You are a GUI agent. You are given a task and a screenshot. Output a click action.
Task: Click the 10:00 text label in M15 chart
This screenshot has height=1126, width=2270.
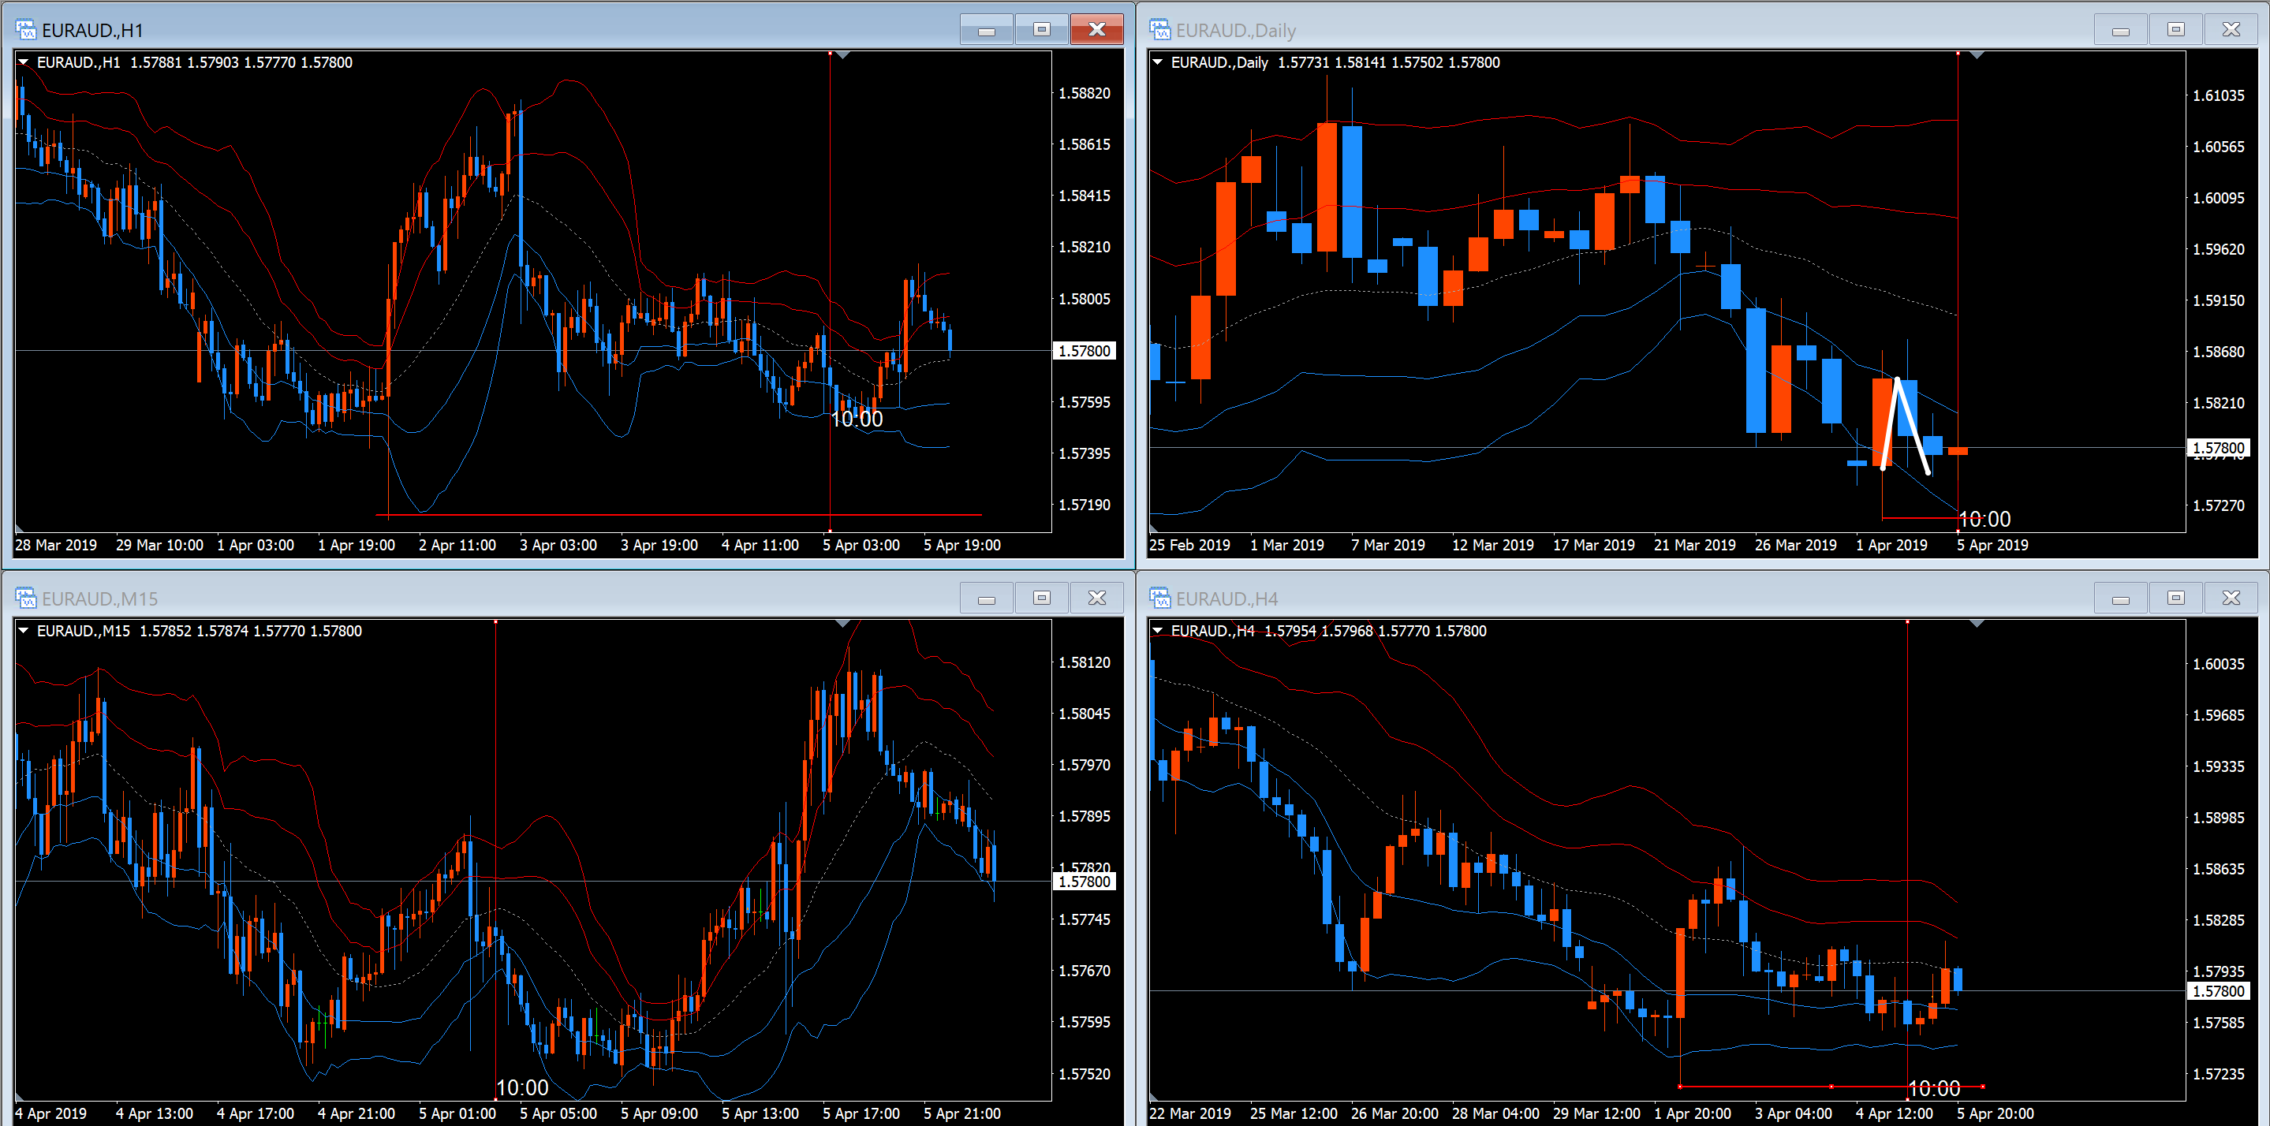pos(523,1087)
